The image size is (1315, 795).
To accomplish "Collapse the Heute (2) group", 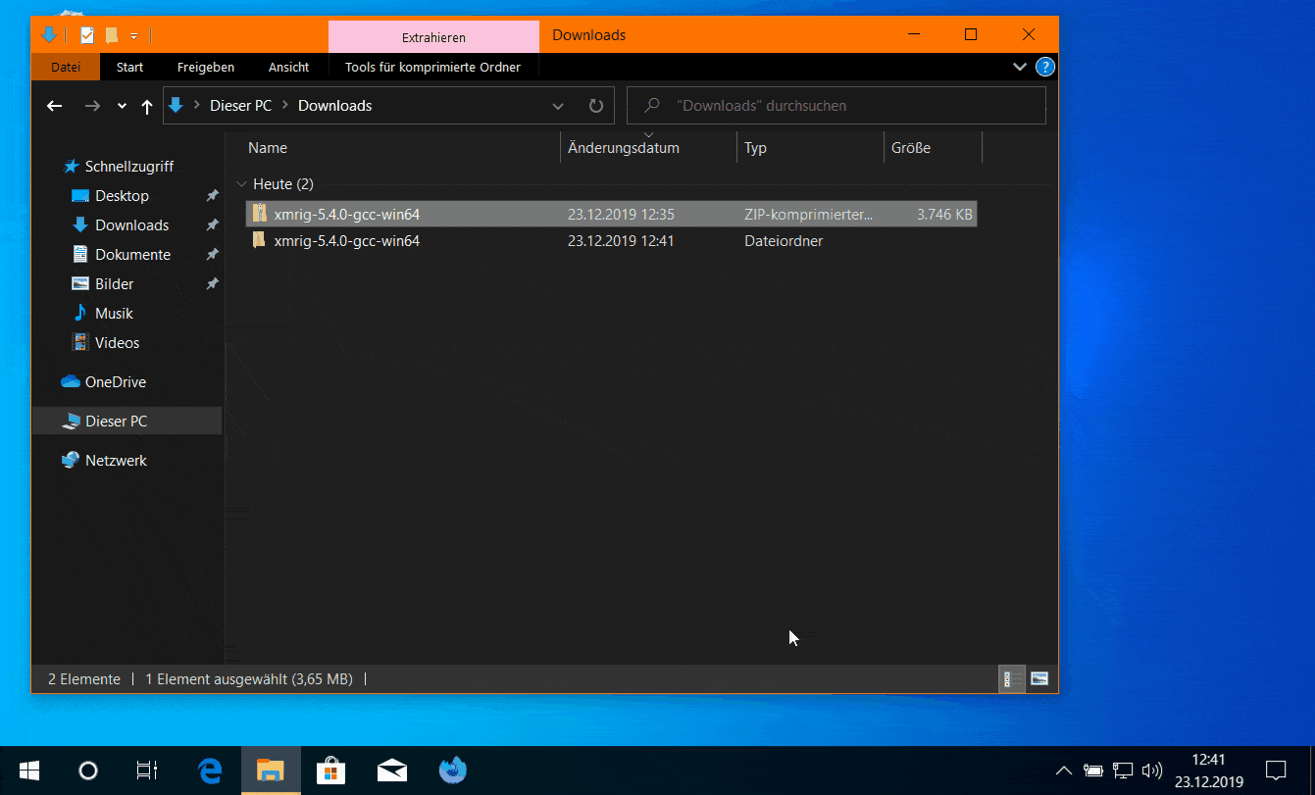I will coord(241,184).
